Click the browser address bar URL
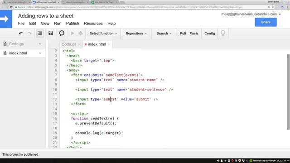The width and height of the screenshot is (290, 163). 135,7
